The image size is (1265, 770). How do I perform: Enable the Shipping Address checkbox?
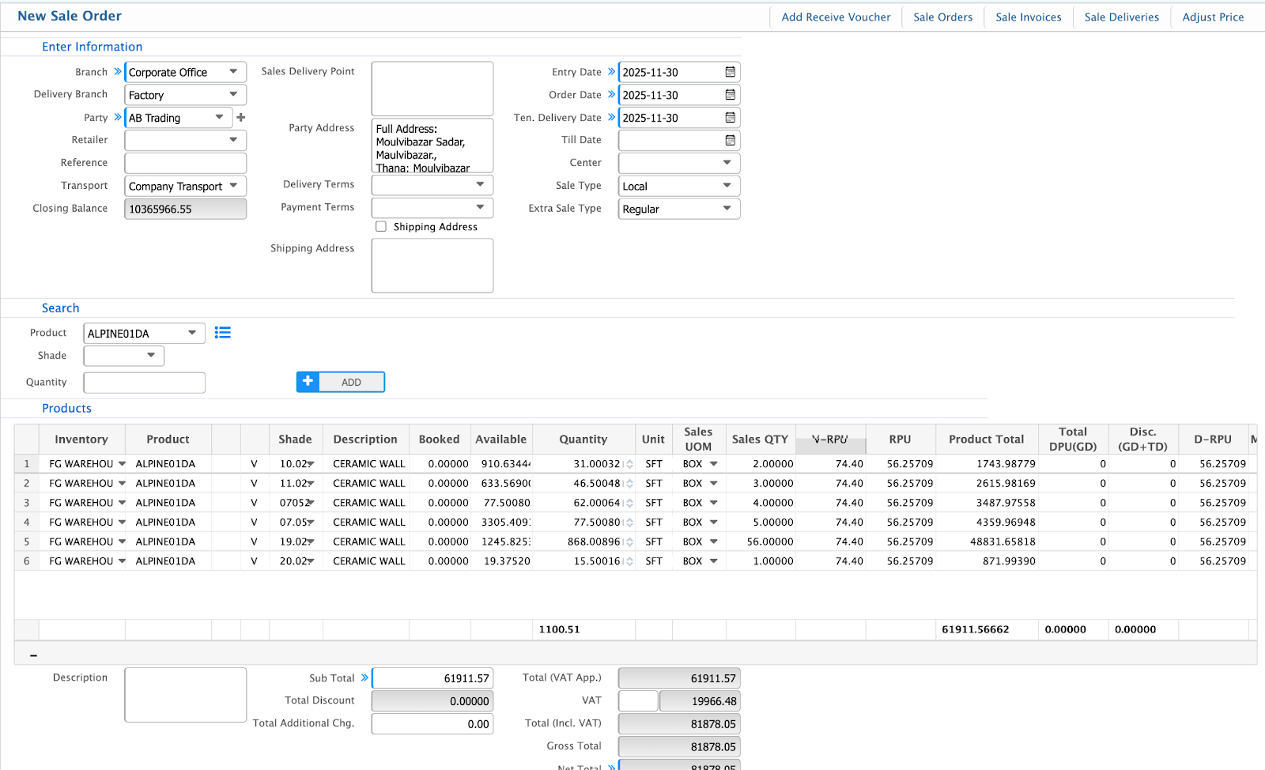point(381,227)
